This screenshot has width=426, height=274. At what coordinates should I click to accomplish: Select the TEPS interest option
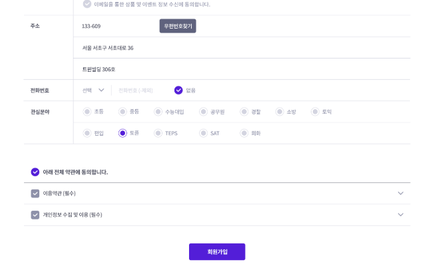(158, 133)
